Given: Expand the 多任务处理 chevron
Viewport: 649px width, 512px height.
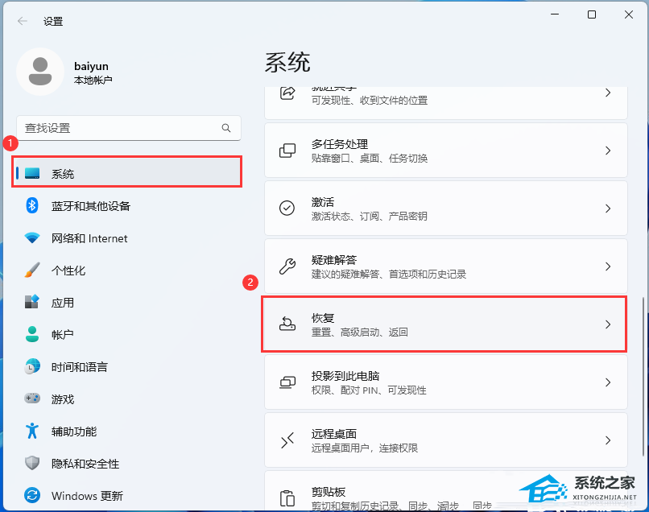Looking at the screenshot, I should (x=608, y=151).
